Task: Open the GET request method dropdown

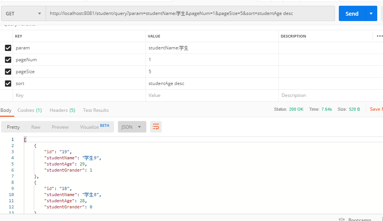Action: pyautogui.click(x=23, y=13)
